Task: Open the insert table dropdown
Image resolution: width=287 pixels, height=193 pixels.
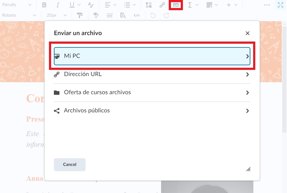Action: pyautogui.click(x=212, y=5)
